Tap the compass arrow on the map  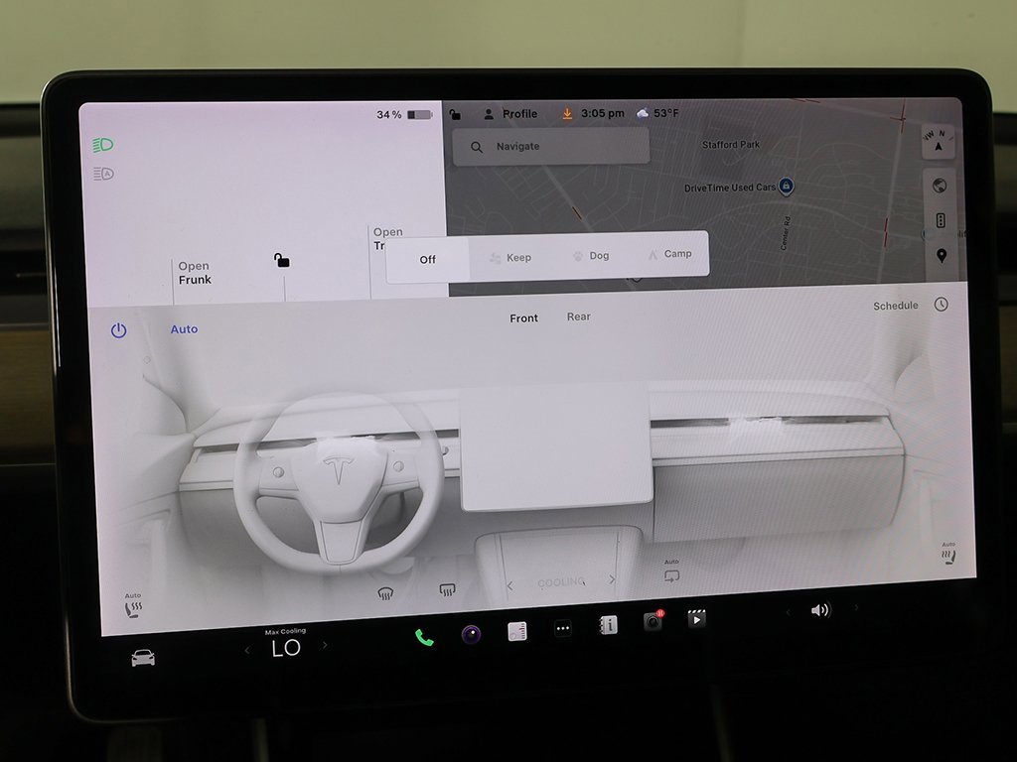(x=939, y=142)
